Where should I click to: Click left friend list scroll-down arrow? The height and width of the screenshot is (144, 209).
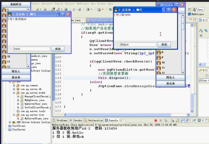point(28,66)
